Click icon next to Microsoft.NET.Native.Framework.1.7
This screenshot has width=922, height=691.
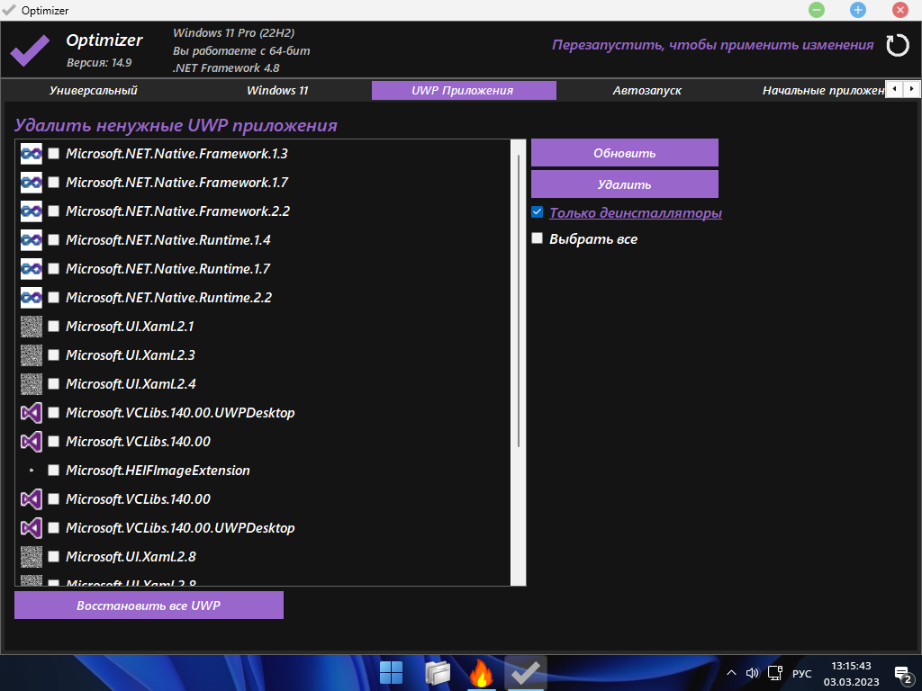tap(32, 183)
